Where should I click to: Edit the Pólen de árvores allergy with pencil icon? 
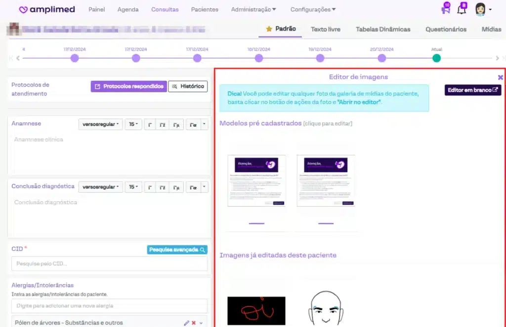pyautogui.click(x=186, y=323)
